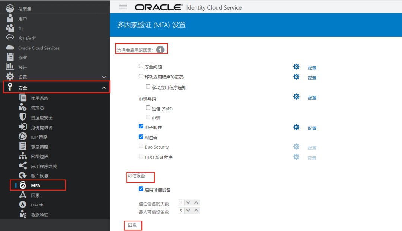Uncheck the 绕过码 checkbox
The height and width of the screenshot is (231, 402).
pos(141,137)
